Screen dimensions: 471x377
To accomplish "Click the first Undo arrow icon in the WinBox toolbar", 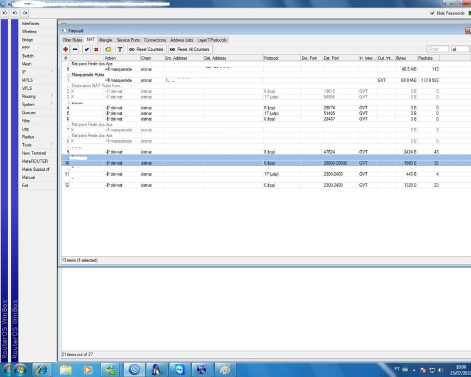I will [5, 13].
